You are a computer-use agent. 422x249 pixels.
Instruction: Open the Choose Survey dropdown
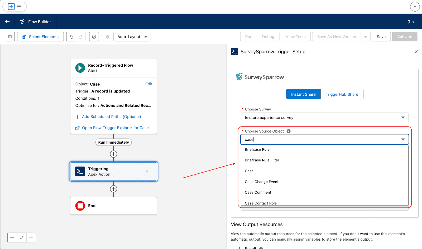coord(324,118)
